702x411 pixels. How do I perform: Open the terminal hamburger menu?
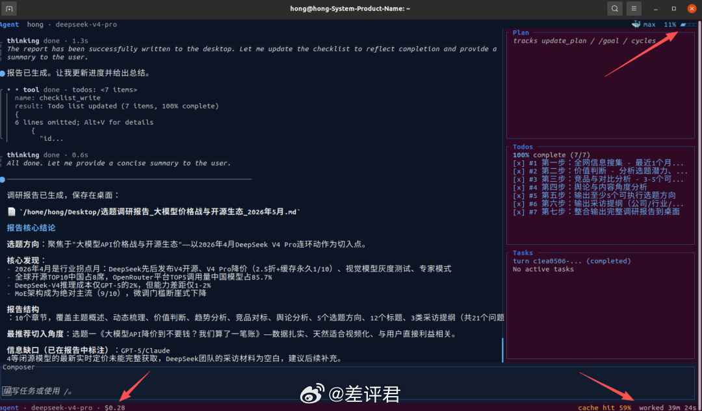634,8
